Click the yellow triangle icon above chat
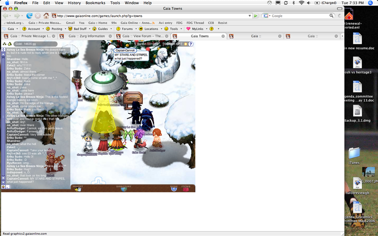This screenshot has width=378, height=236. pos(9,44)
